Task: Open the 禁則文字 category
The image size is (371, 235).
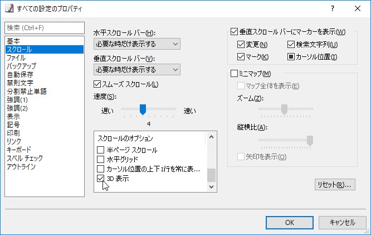Action: click(45, 83)
